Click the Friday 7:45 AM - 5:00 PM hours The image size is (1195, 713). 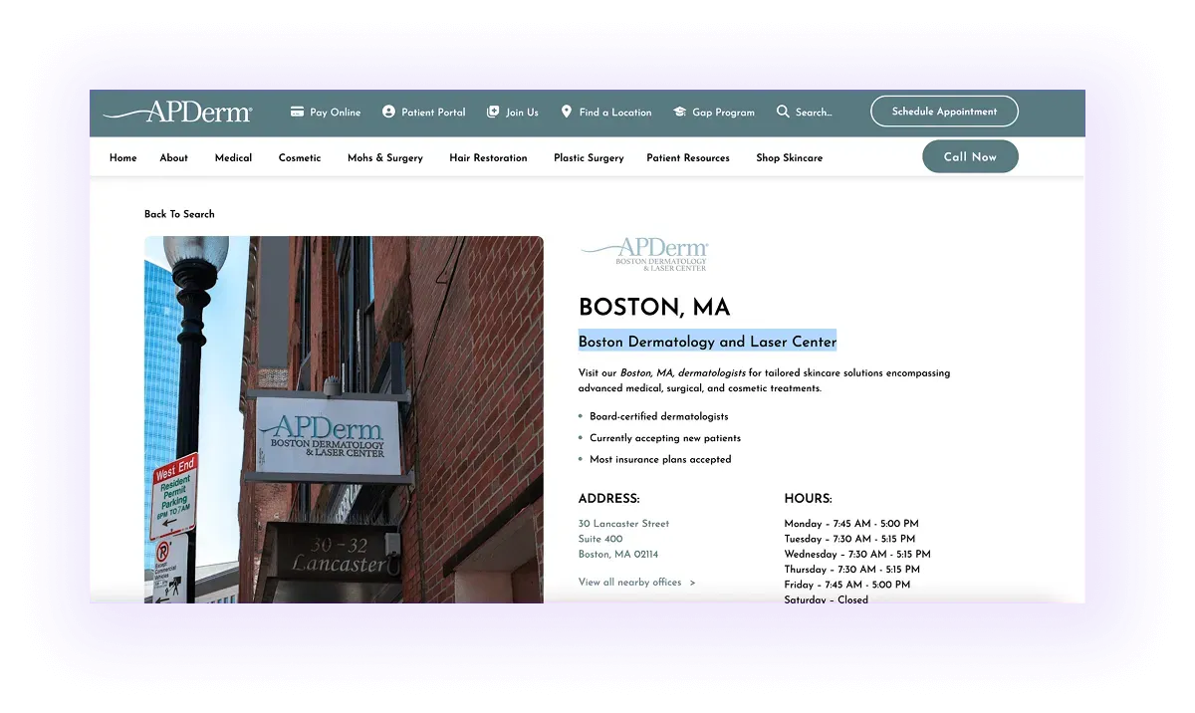point(847,585)
